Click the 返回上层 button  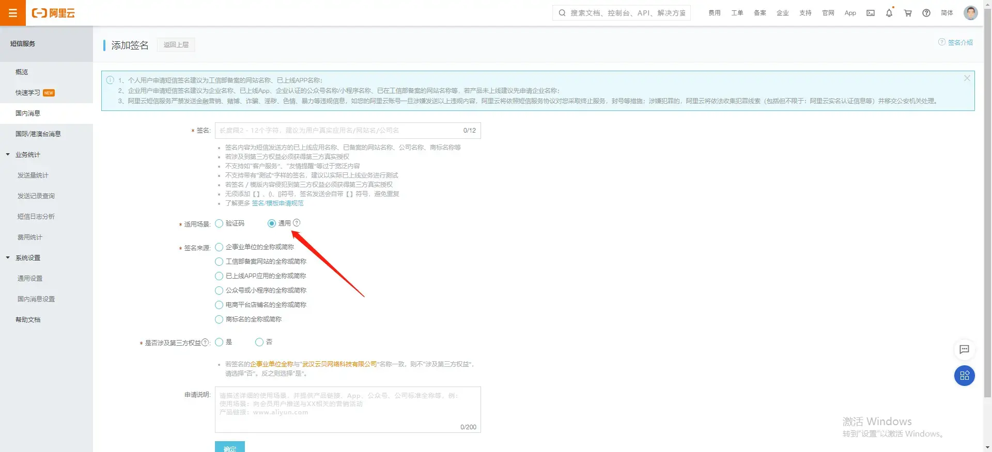[x=176, y=45]
